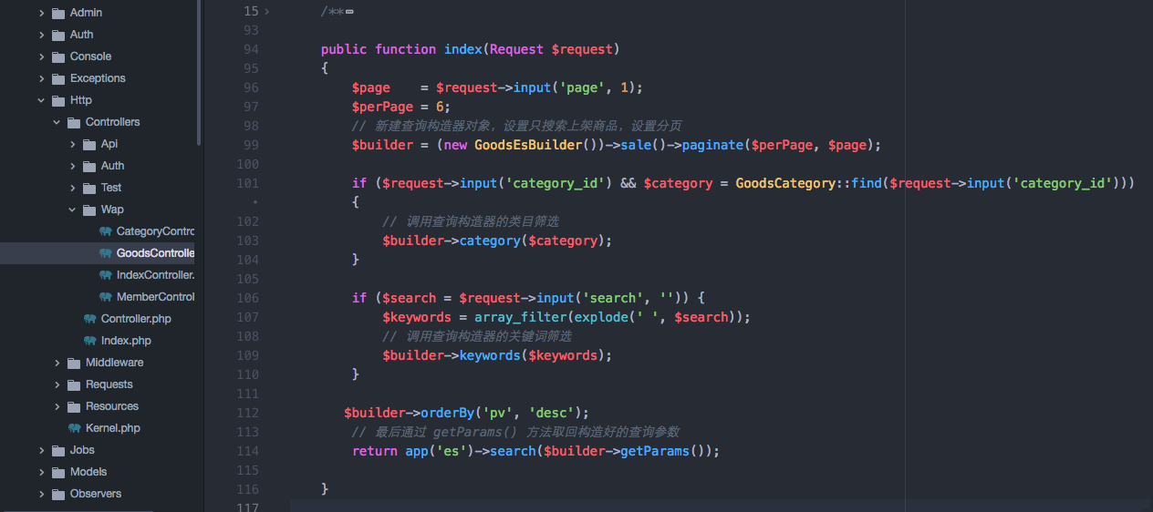Click the Admin folder icon
This screenshot has height=512, width=1153.
click(x=58, y=13)
